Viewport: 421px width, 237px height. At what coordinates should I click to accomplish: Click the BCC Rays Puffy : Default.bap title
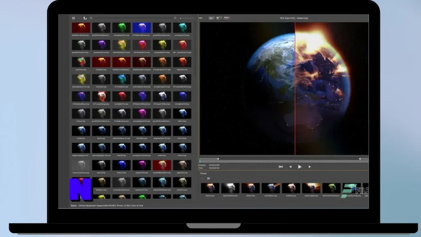tap(294, 18)
